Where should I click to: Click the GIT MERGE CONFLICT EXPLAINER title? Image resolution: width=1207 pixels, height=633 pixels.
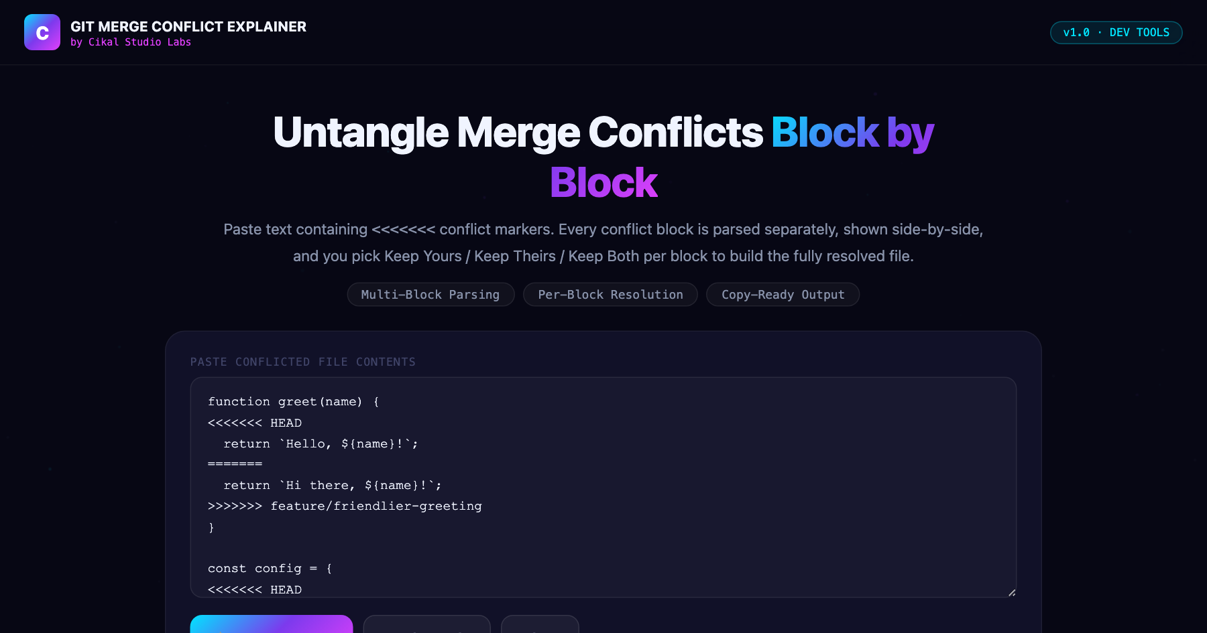coord(188,27)
